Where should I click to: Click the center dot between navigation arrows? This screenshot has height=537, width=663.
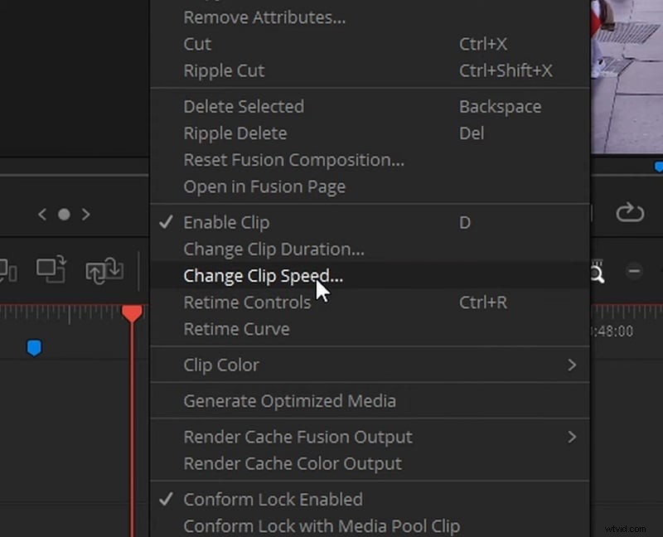point(65,214)
